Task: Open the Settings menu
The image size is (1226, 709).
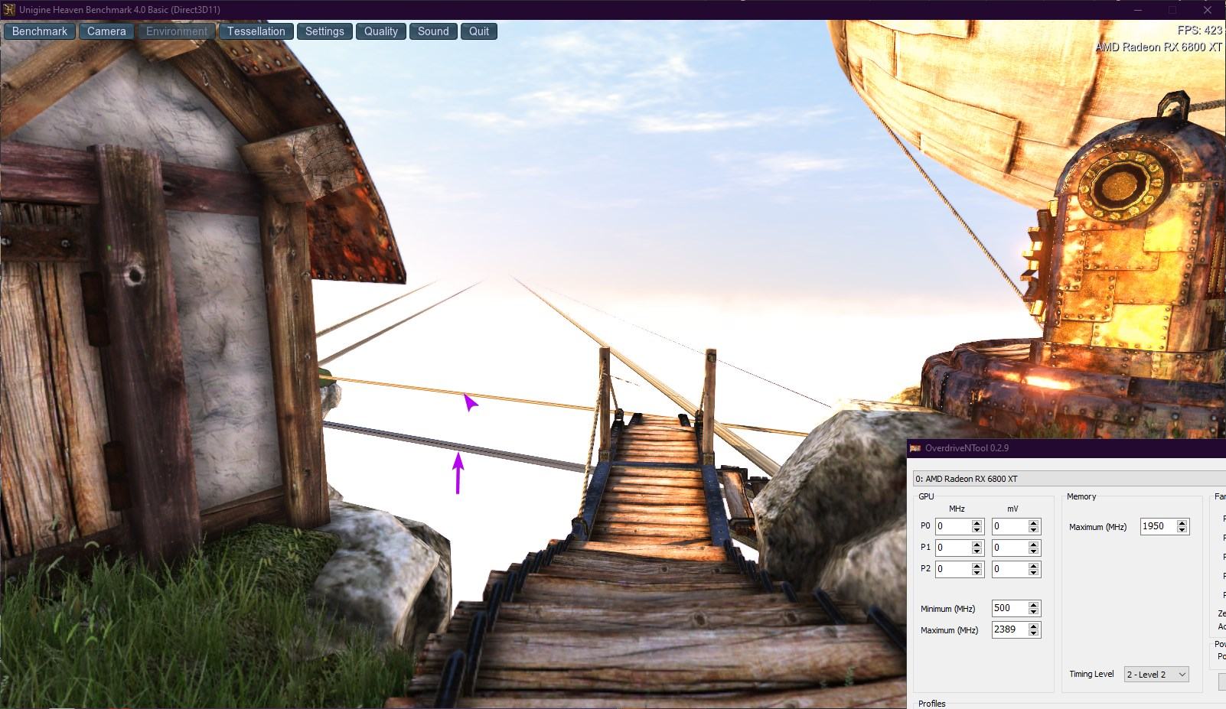Action: (324, 31)
